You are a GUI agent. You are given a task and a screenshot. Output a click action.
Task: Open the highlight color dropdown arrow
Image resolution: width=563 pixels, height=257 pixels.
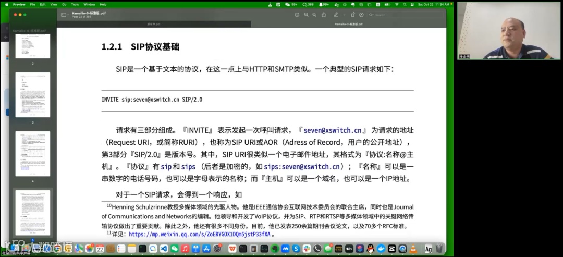pos(344,15)
